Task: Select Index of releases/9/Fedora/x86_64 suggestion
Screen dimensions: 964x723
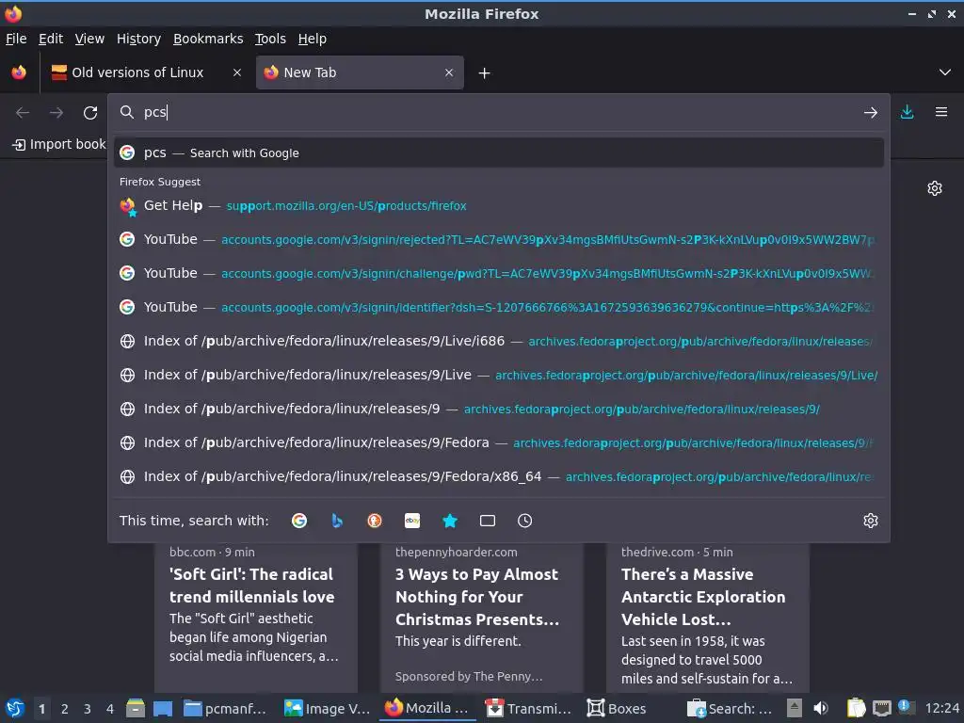Action: (499, 476)
